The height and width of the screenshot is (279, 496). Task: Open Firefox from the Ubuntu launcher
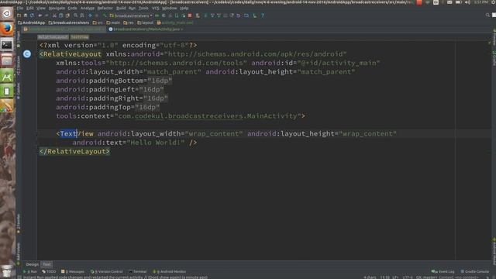click(x=7, y=29)
